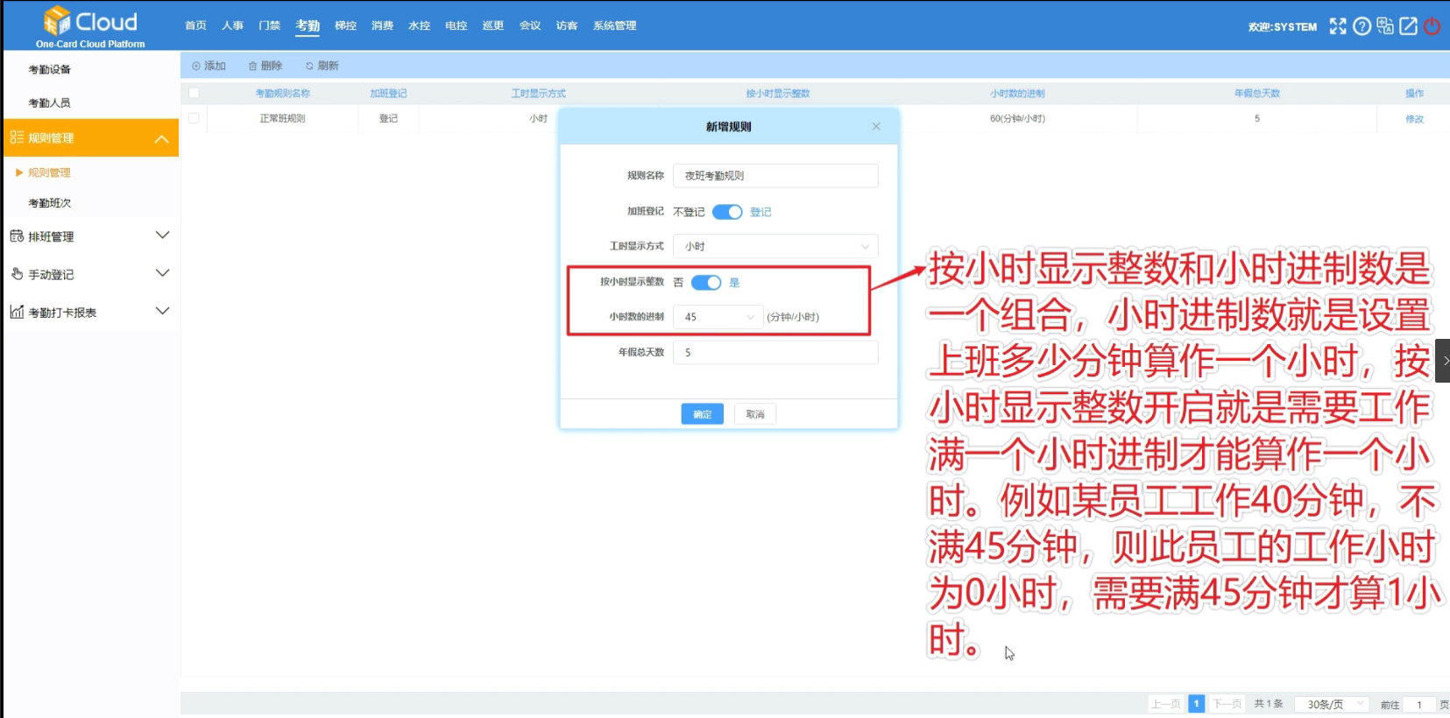Toggle the 按小时显示整数 switch
Screen dimensions: 1450x718
705,283
